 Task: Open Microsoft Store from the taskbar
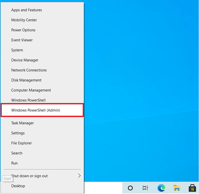pyautogui.click(x=192, y=188)
